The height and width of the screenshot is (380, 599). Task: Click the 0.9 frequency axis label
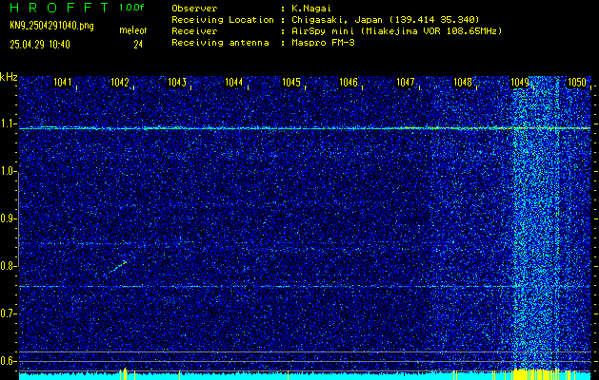pyautogui.click(x=8, y=218)
